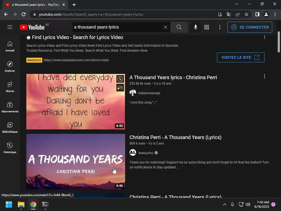Image resolution: width=281 pixels, height=211 pixels.
Task: Click the browser address bar URL
Action: tap(91, 14)
